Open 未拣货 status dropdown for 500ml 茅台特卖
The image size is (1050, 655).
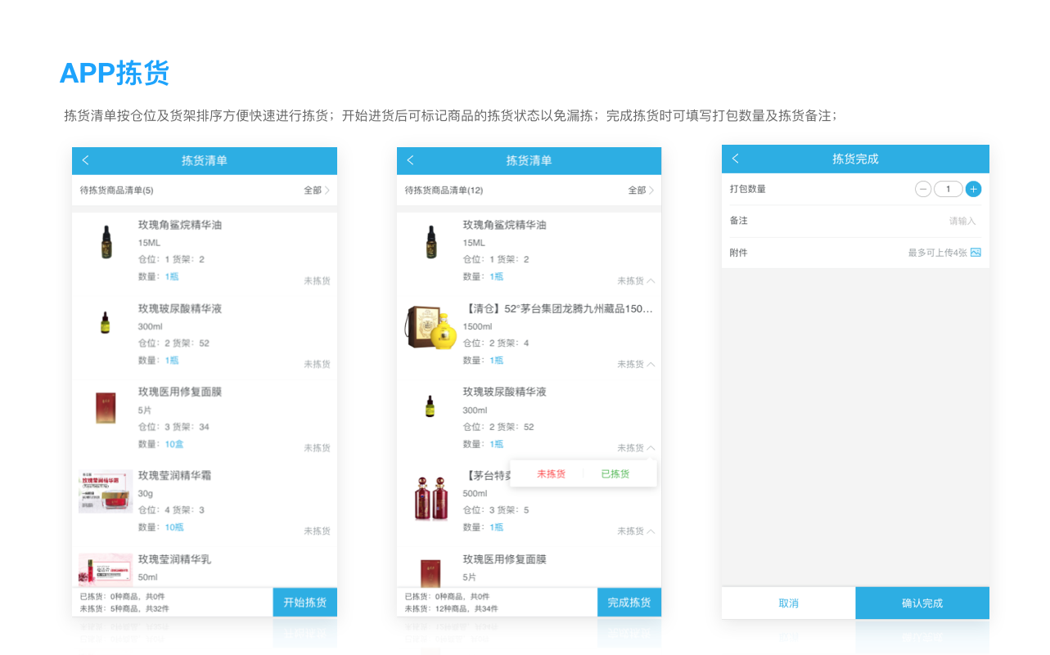pos(636,532)
